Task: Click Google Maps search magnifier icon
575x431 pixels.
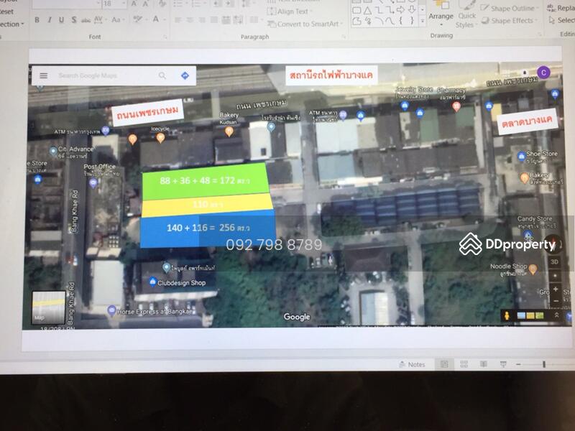Action: point(162,75)
